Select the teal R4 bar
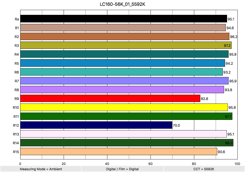The height and width of the screenshot is (172, 245). (x=124, y=54)
